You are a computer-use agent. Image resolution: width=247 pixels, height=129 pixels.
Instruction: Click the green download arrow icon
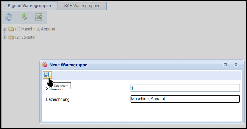(24, 17)
